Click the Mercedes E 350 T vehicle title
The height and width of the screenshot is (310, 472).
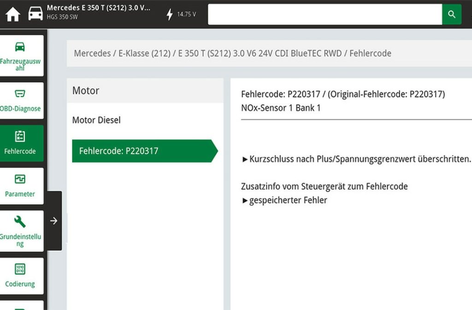[98, 8]
